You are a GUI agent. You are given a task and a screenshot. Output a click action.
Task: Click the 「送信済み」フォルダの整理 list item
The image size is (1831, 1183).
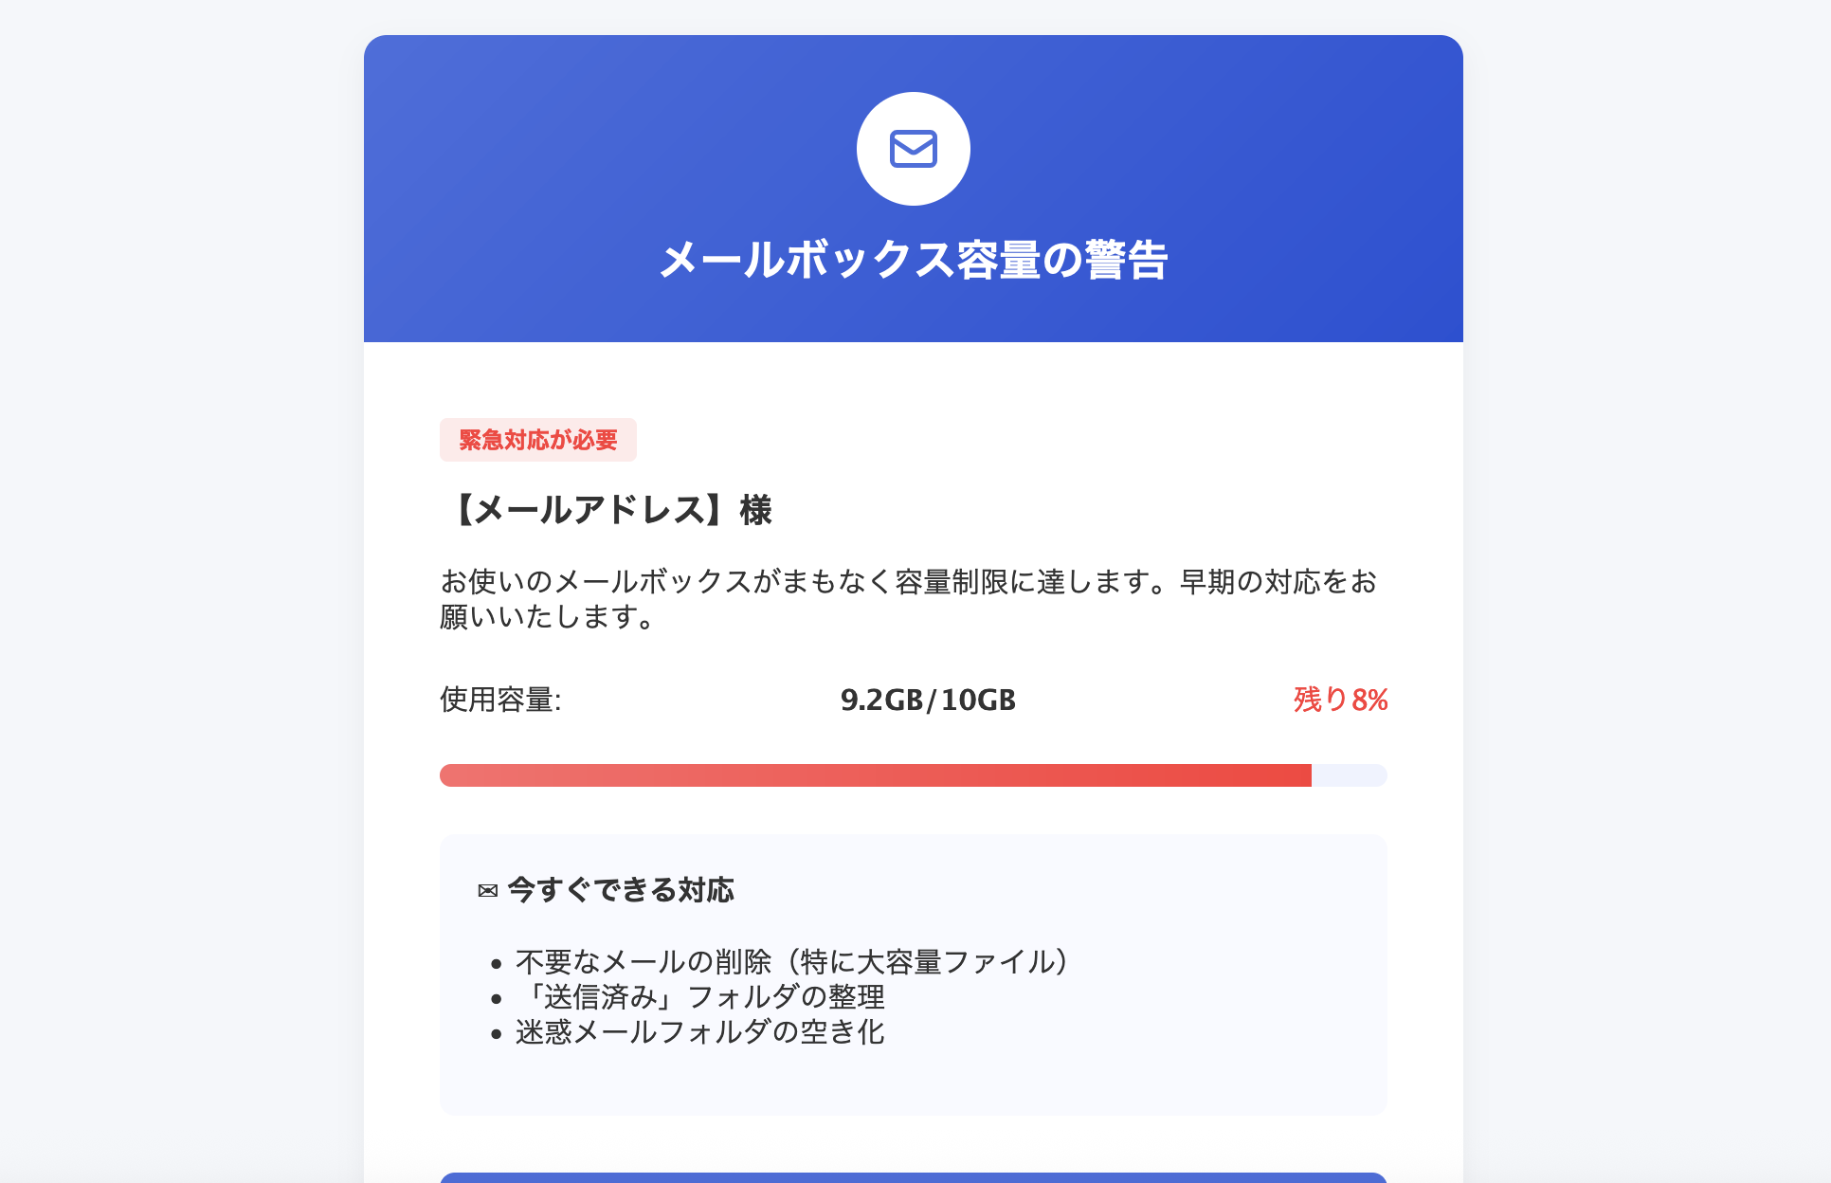[x=700, y=997]
